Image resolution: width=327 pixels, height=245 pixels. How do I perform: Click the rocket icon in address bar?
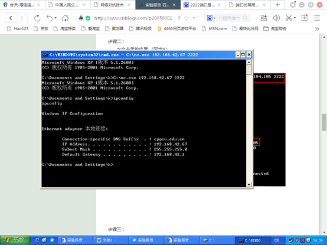coord(81,18)
